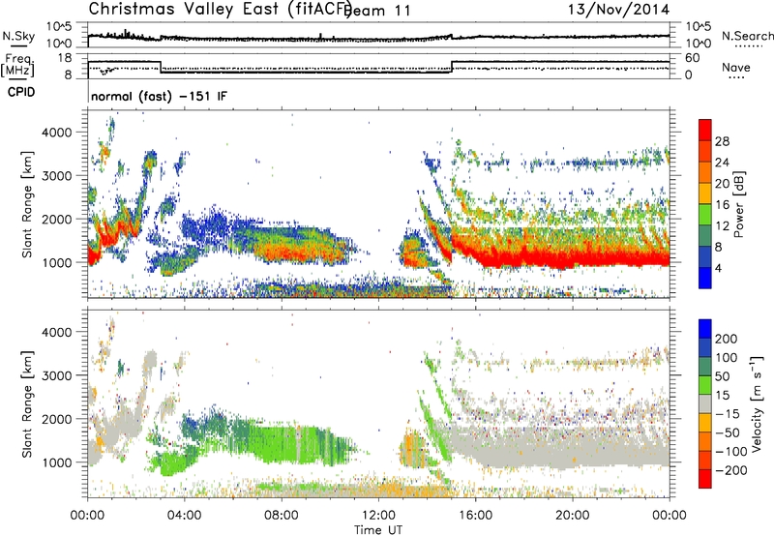Image resolution: width=774 pixels, height=536 pixels.
Task: Pick the red bottom segment of Velocity colorbar
Action: (705, 479)
